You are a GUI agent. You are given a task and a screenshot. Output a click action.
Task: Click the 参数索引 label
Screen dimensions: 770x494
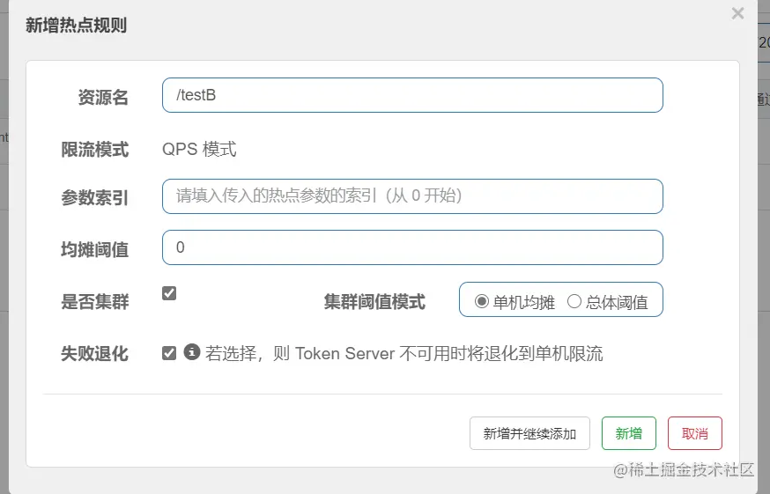[95, 198]
